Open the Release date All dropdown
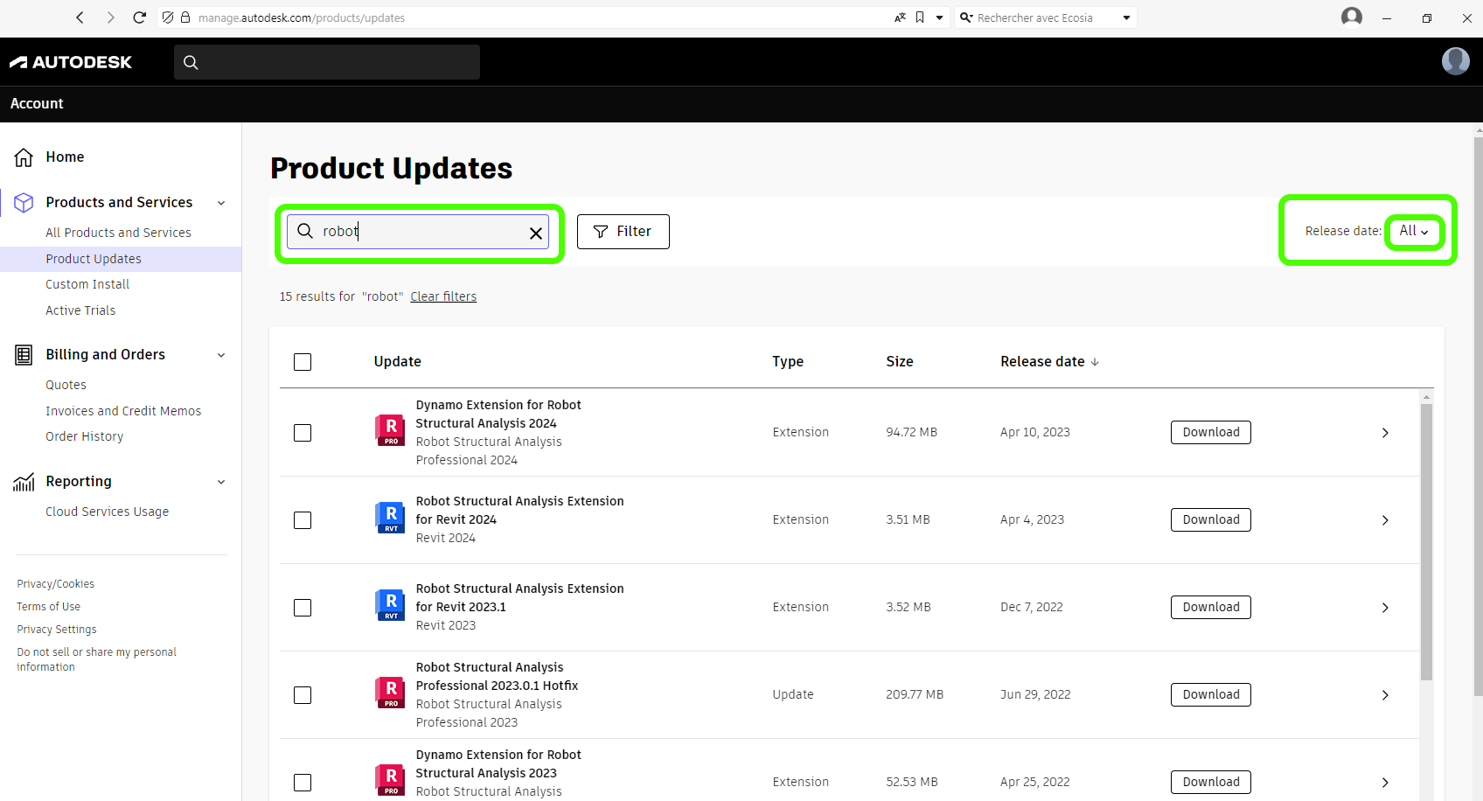Viewport: 1483px width, 801px height. [1413, 231]
